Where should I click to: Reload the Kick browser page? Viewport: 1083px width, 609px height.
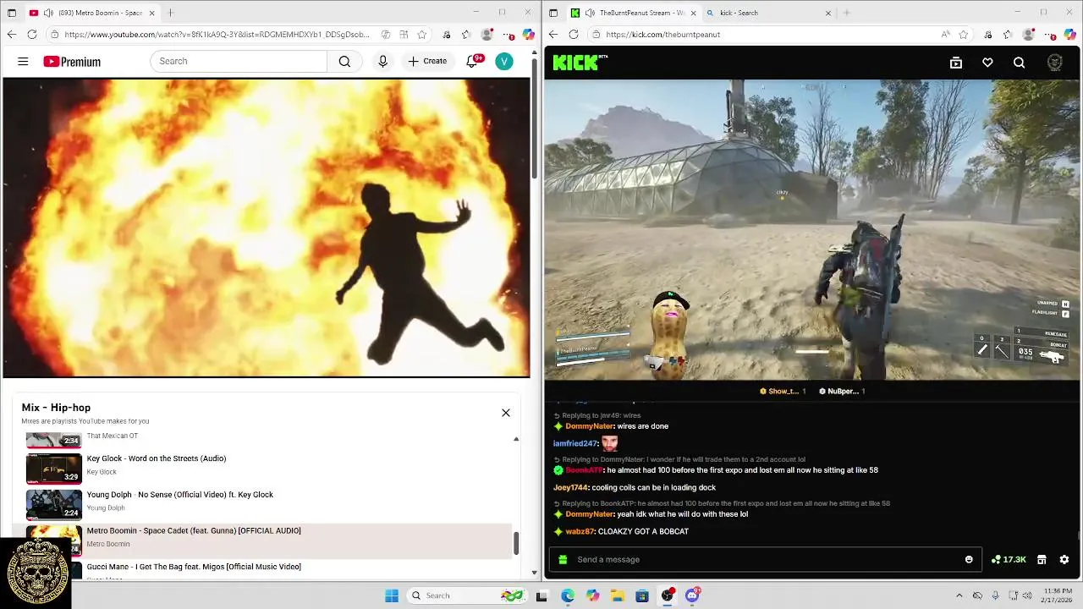pyautogui.click(x=574, y=35)
